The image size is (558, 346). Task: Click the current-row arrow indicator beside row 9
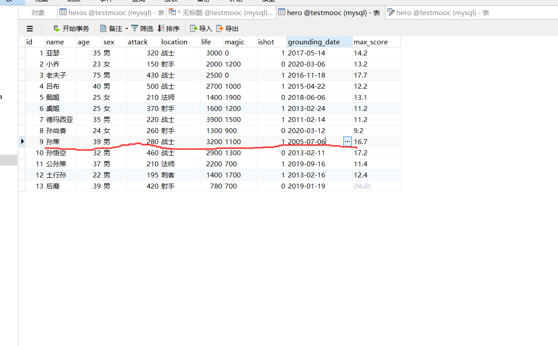pyautogui.click(x=23, y=142)
